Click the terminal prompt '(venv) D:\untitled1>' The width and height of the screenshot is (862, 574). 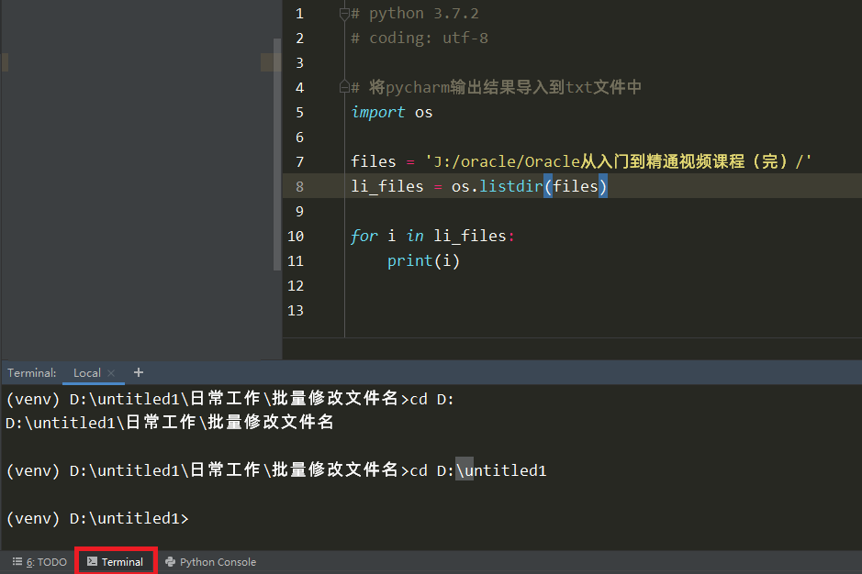click(x=97, y=518)
